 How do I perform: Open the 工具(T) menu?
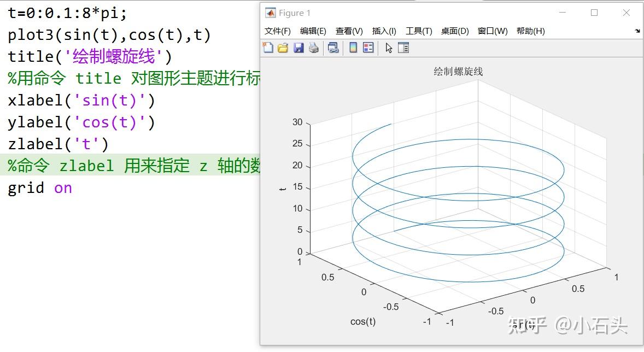pos(419,31)
